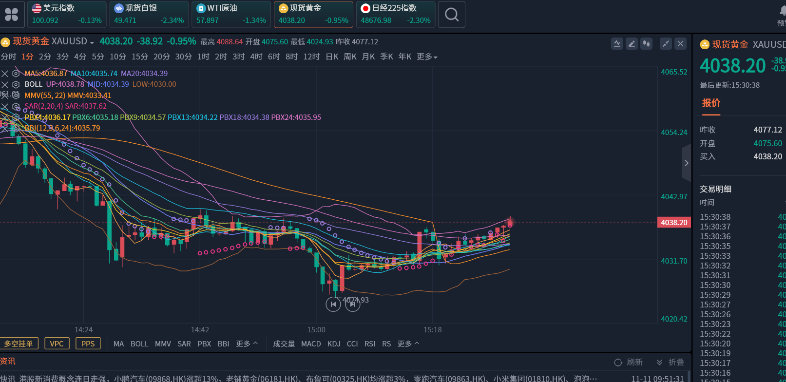Click the 多空挂单 button
This screenshot has width=786, height=382.
[x=19, y=344]
